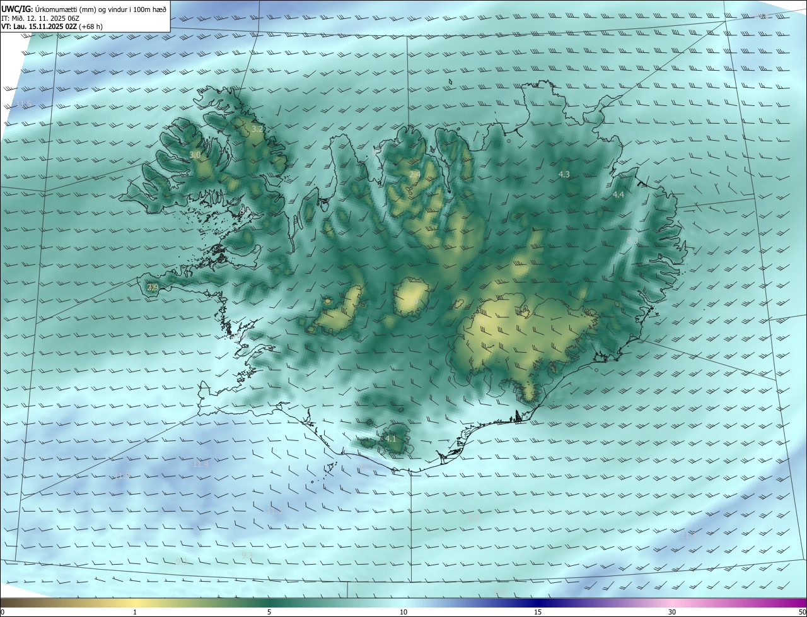Click the map title 'Úrkomumætti (mm) og vindur í 100m hæð'
The image size is (807, 617).
[101, 9]
